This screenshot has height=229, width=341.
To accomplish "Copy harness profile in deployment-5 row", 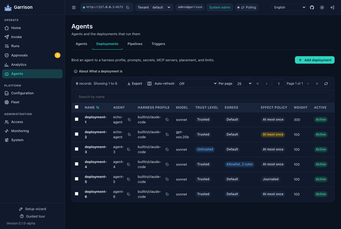I will tap(167, 179).
